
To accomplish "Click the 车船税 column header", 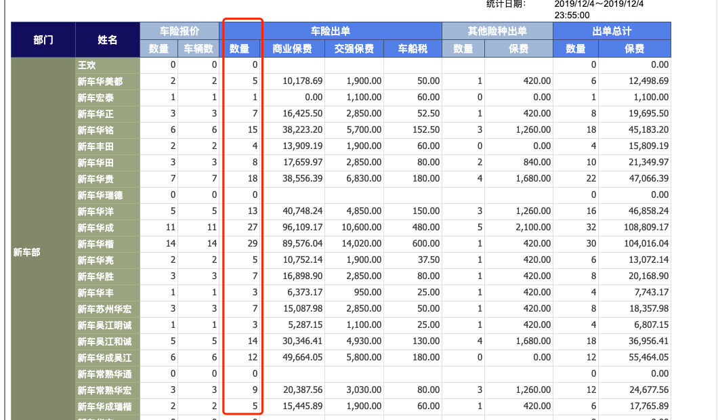I will click(413, 49).
